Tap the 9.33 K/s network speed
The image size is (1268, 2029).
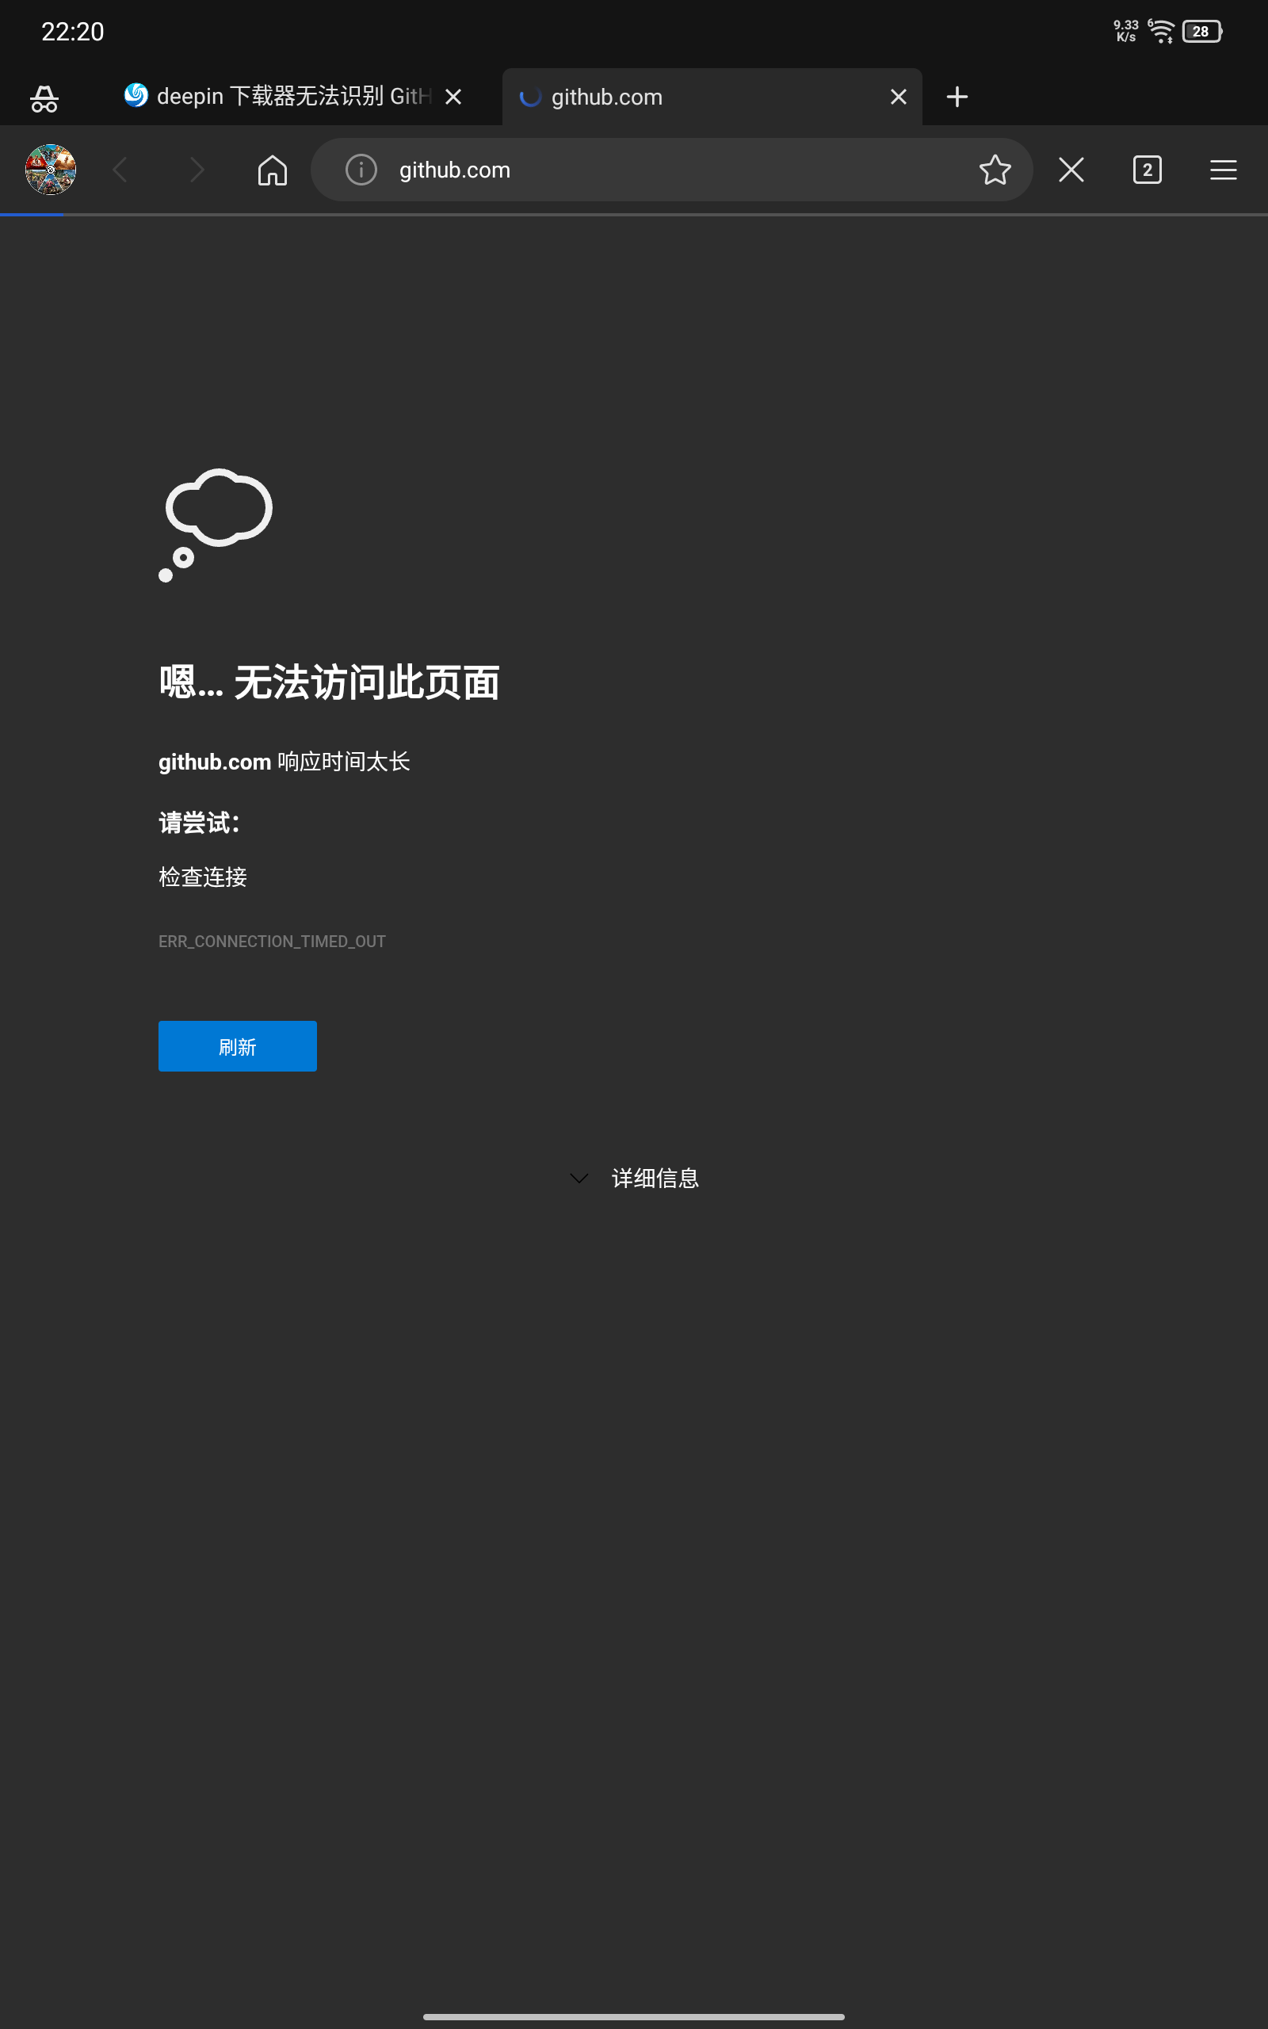(x=1125, y=32)
